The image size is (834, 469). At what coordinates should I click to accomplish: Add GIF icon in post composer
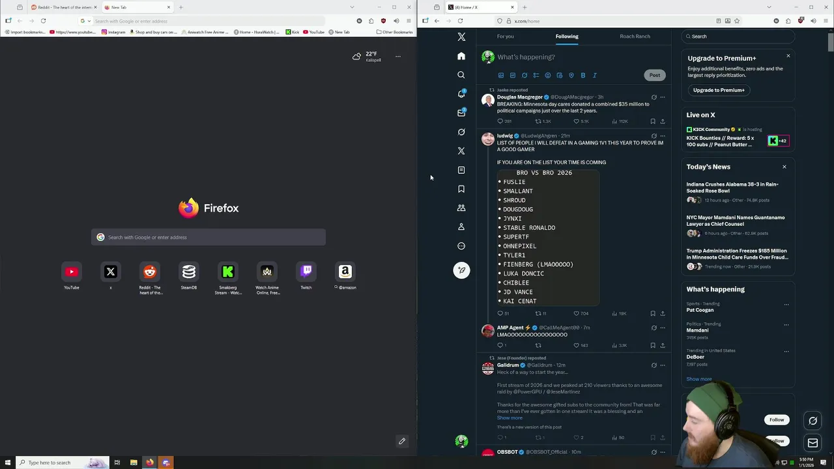pyautogui.click(x=513, y=76)
